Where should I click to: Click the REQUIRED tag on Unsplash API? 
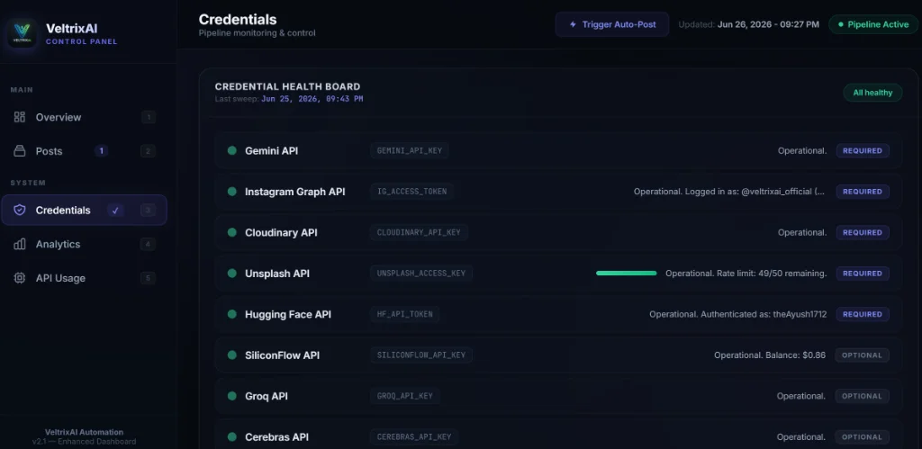[863, 274]
